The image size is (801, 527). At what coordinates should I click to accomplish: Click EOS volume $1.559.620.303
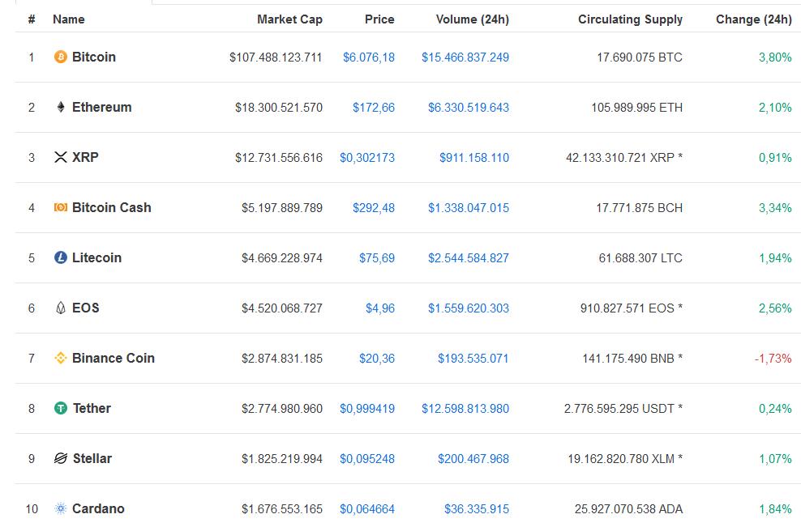[x=469, y=308]
